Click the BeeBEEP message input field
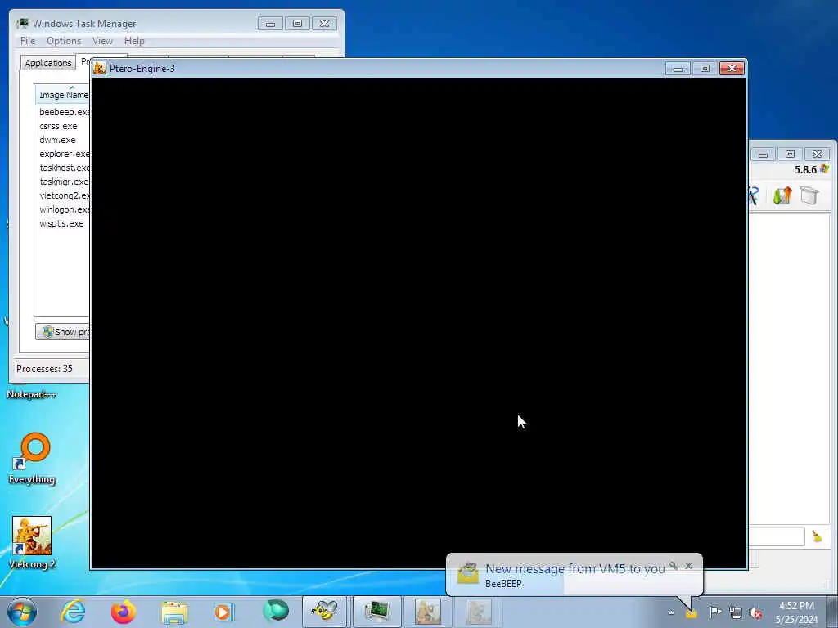 [x=776, y=536]
